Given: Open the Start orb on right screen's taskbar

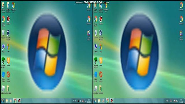Looking at the screenshot, I should click(95, 101).
